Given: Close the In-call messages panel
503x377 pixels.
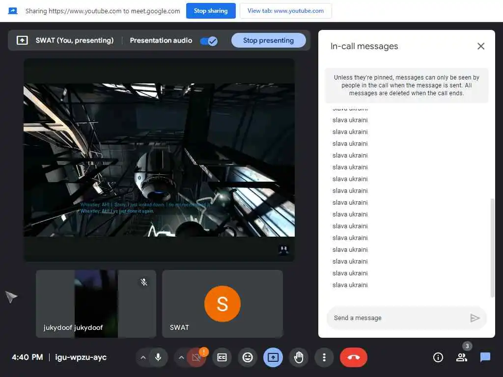Looking at the screenshot, I should click(480, 46).
